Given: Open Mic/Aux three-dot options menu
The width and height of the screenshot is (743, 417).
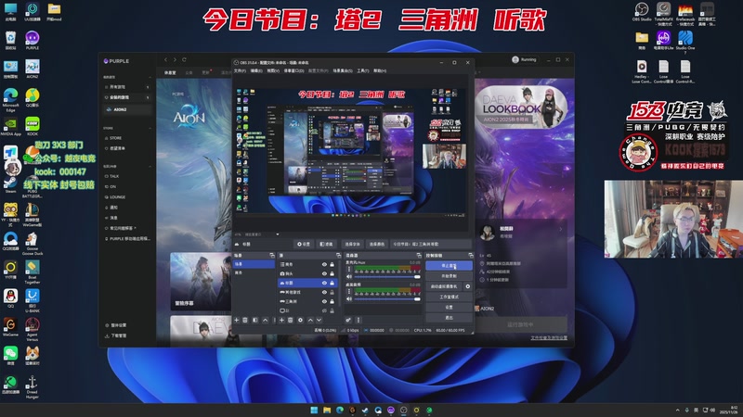Looking at the screenshot, I should pos(349,269).
